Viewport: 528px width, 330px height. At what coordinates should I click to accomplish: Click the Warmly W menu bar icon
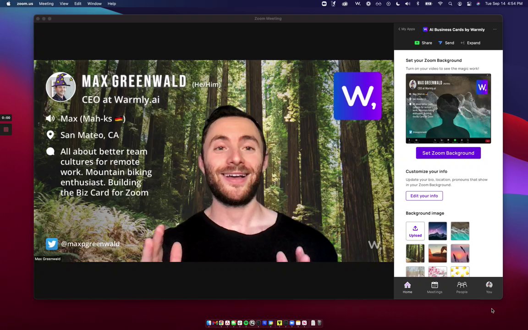click(357, 4)
